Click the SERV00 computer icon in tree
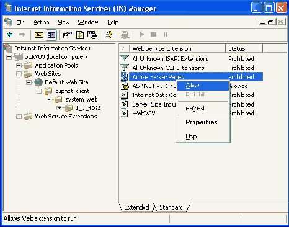This screenshot has height=227, width=289. point(18,56)
